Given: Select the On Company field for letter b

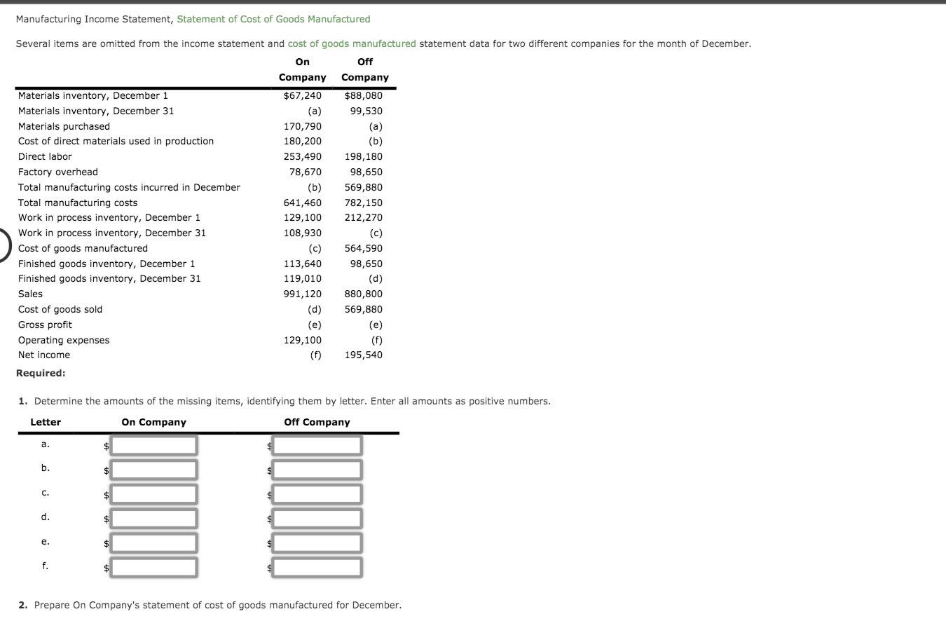Looking at the screenshot, I should pos(153,469).
